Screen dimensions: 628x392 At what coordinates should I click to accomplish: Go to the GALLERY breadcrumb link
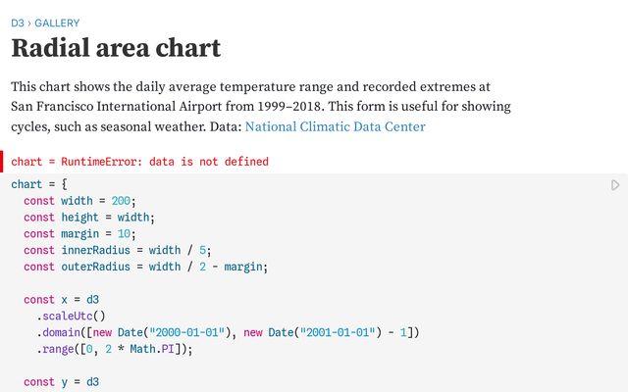[x=57, y=24]
